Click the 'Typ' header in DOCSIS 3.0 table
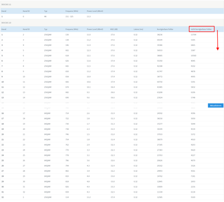224x202 pixels. coord(45,29)
